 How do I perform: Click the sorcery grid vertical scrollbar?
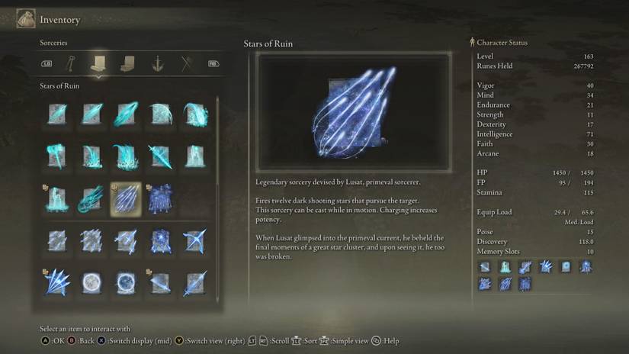217,198
